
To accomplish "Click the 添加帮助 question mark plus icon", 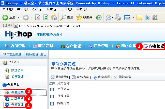I will (x=7, y=99).
